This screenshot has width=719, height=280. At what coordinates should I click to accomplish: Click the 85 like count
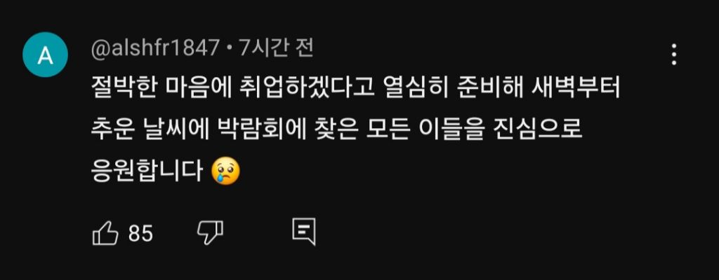point(140,234)
